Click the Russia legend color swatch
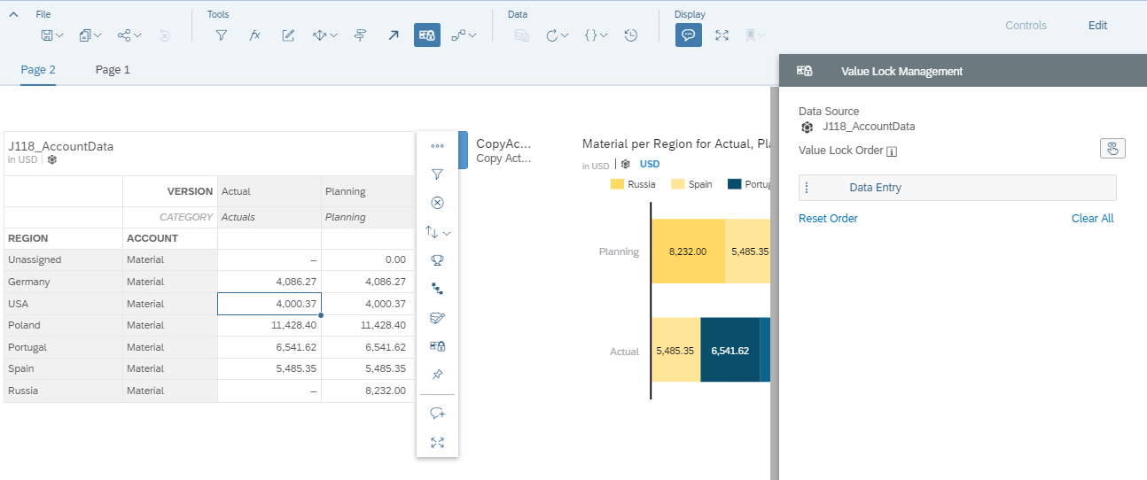1147x480 pixels. pyautogui.click(x=617, y=184)
